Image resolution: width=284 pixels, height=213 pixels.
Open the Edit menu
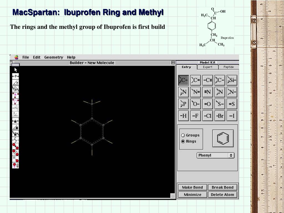click(x=37, y=57)
